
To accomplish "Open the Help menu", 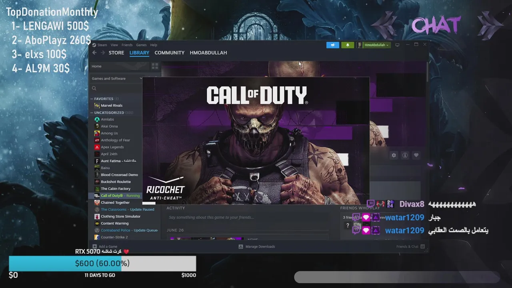I will click(x=154, y=45).
